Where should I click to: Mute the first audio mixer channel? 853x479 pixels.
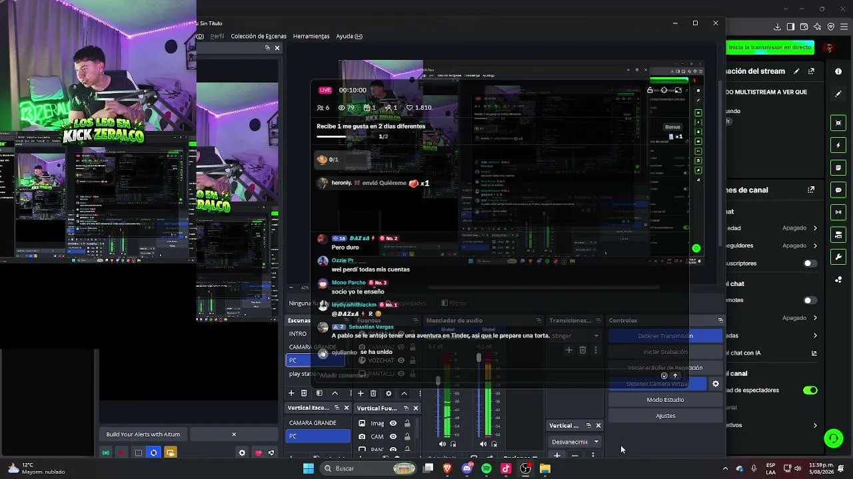click(x=442, y=444)
